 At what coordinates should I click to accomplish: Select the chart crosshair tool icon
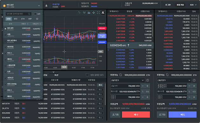tap(79, 12)
